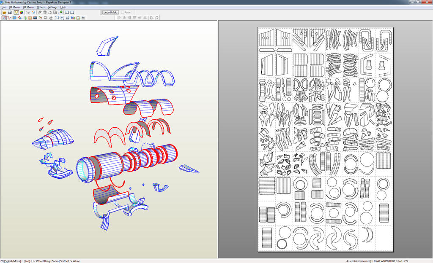
Task: Click the gray wireframe cube icon
Action: click(28, 12)
